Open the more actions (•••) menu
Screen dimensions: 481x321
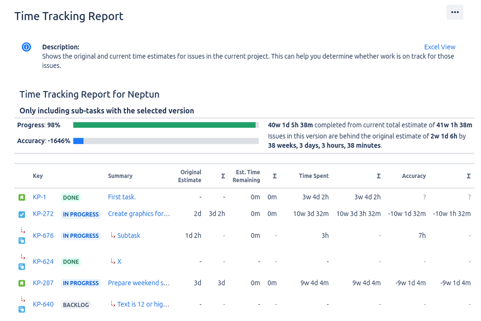pos(455,12)
